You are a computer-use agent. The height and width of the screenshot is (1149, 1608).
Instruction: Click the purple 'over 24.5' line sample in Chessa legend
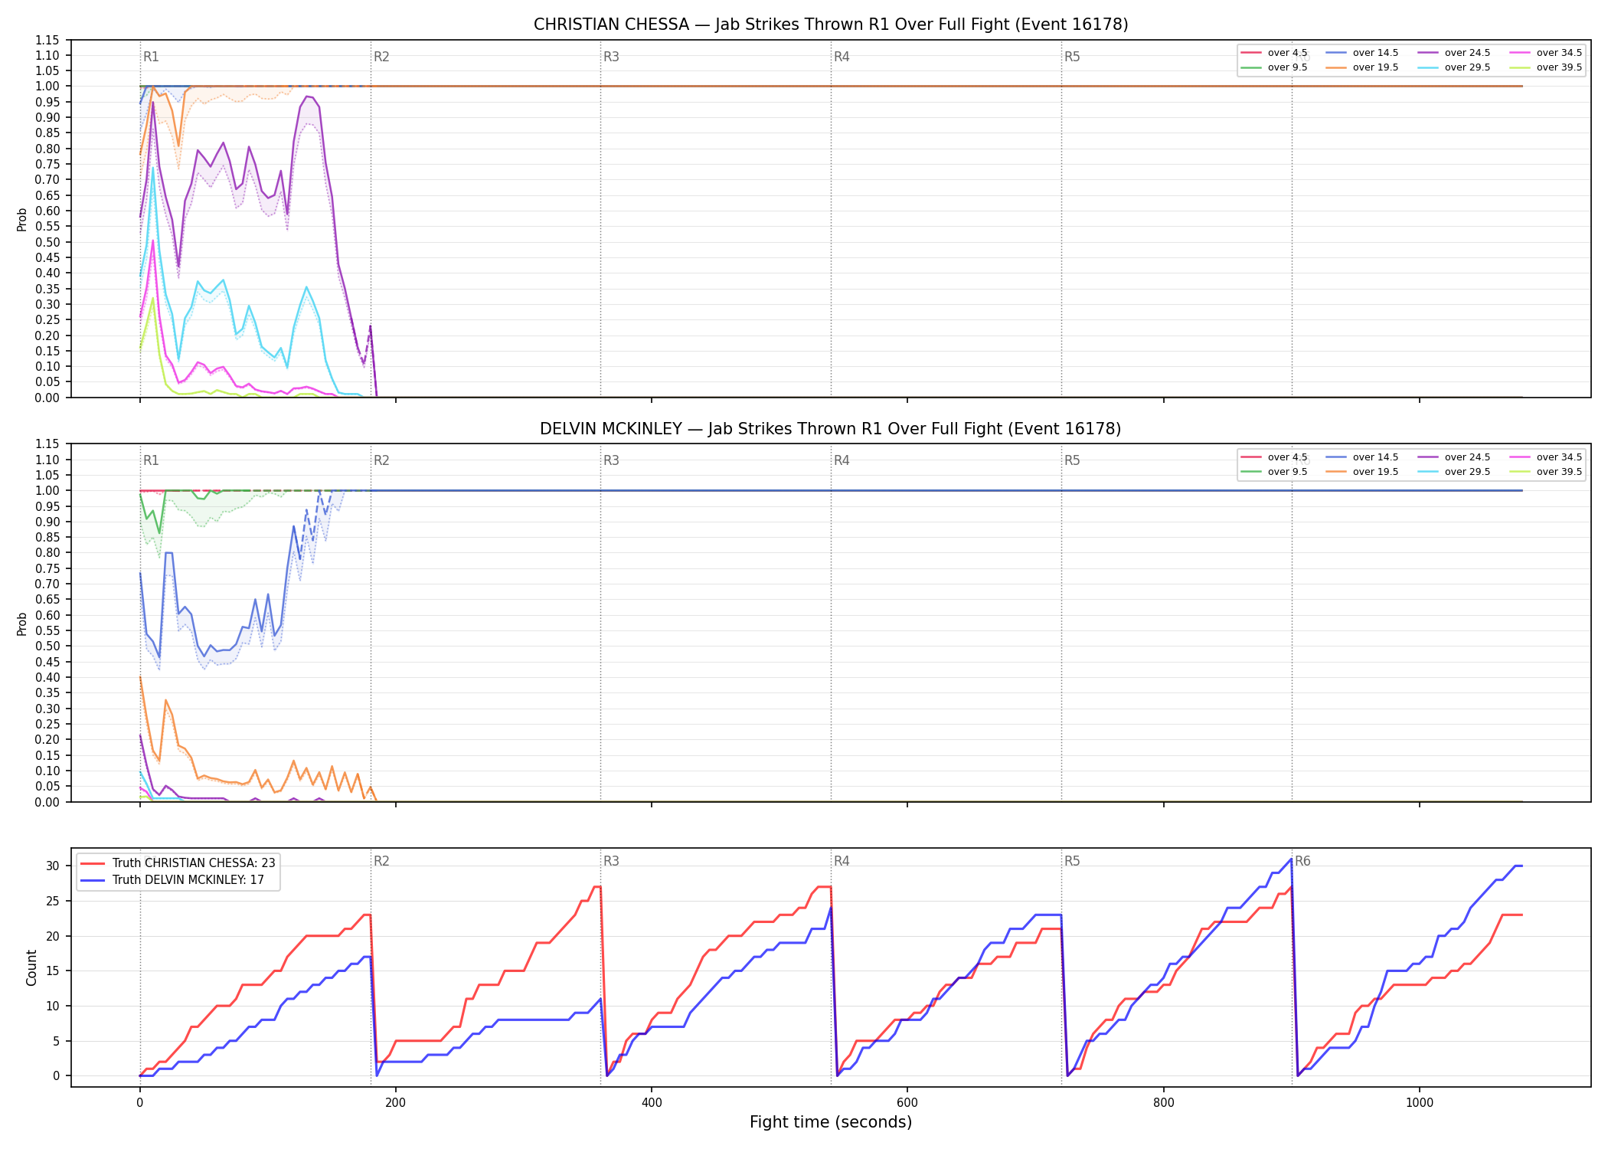point(1428,53)
